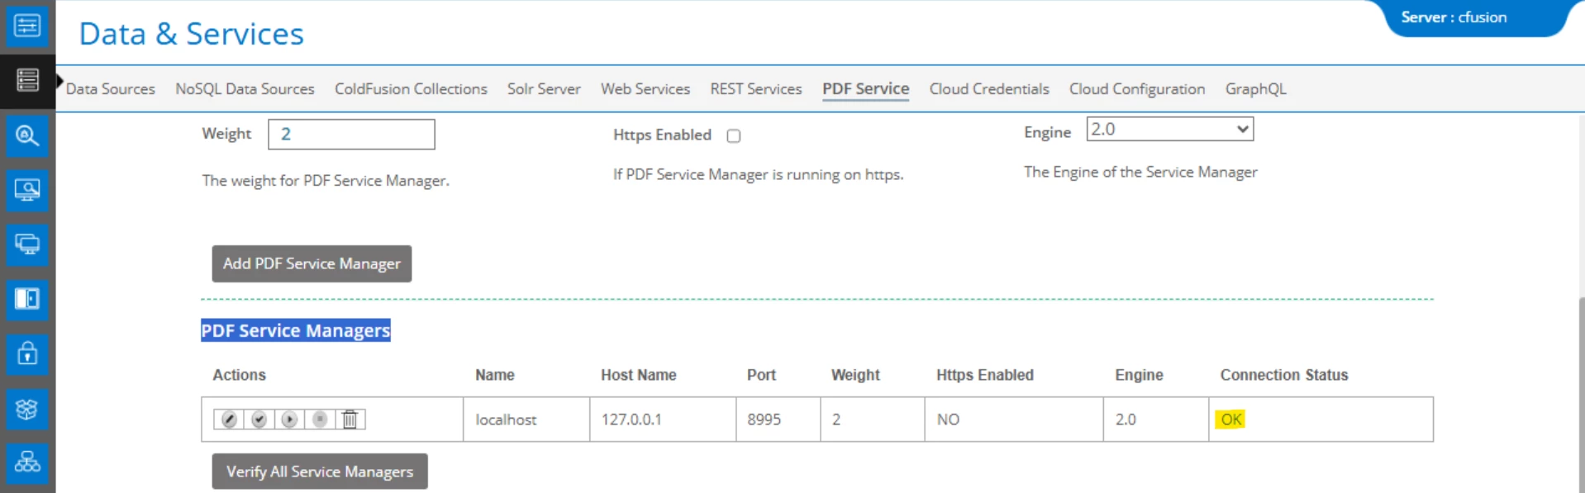Open the magnifier debugging sidebar icon
The height and width of the screenshot is (493, 1585).
pyautogui.click(x=27, y=135)
